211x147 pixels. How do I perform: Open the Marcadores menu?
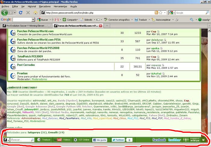click(x=45, y=6)
